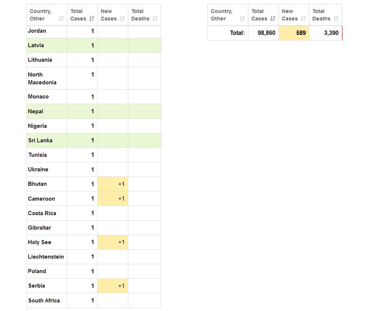This screenshot has width=367, height=311.
Task: Click the 3,390 total deaths value
Action: pos(331,33)
